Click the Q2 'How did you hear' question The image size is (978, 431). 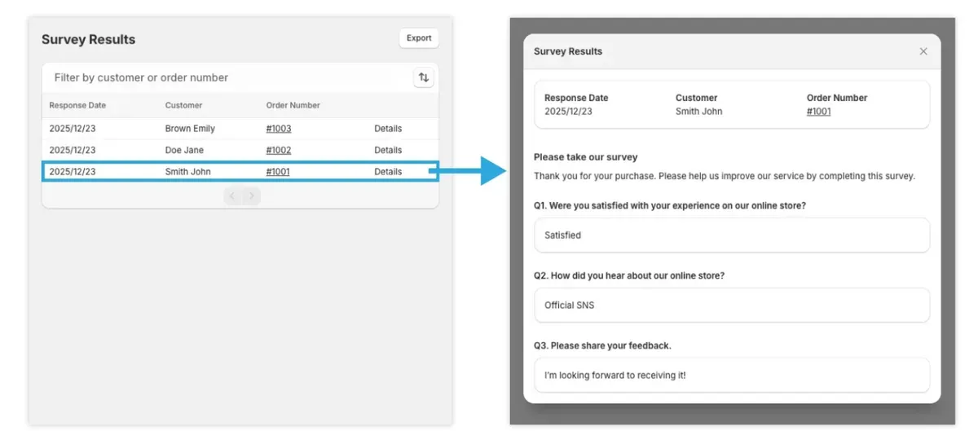[x=629, y=276]
